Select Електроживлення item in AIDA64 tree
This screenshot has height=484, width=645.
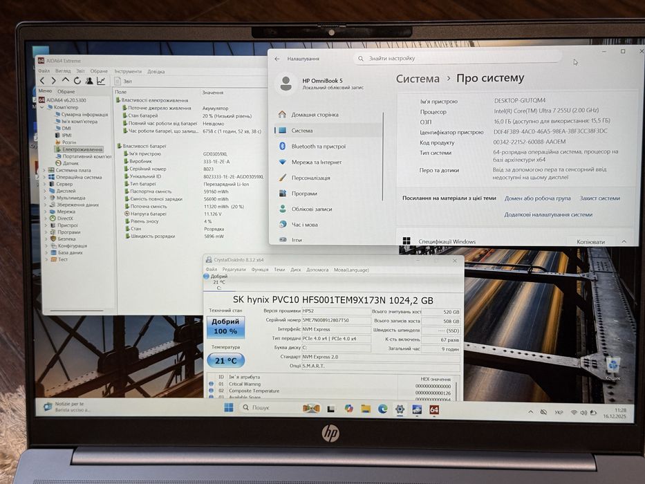79,149
